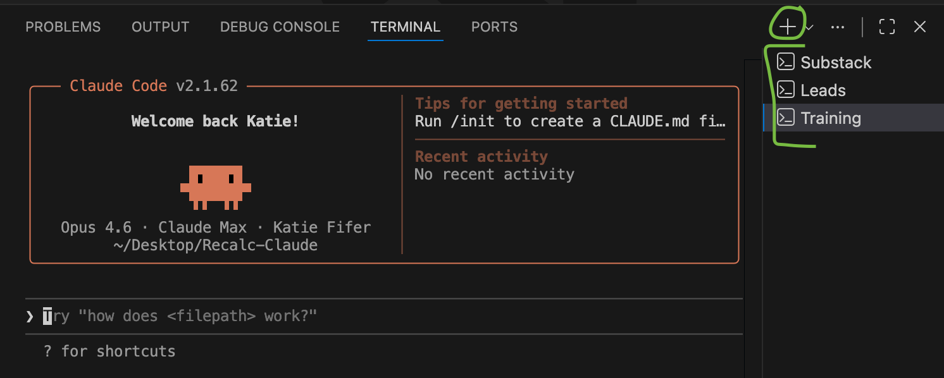
Task: Click the 'Run /init to create' tip line
Action: coord(570,121)
